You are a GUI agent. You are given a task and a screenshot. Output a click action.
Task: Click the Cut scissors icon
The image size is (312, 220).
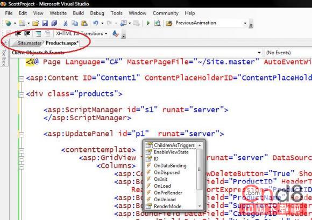coord(66,23)
